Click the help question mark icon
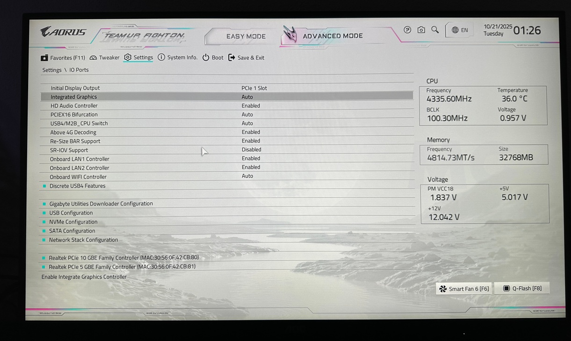This screenshot has width=571, height=341. tap(407, 30)
